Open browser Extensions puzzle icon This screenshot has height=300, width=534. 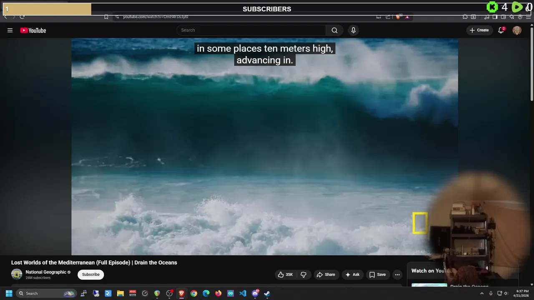(x=465, y=17)
